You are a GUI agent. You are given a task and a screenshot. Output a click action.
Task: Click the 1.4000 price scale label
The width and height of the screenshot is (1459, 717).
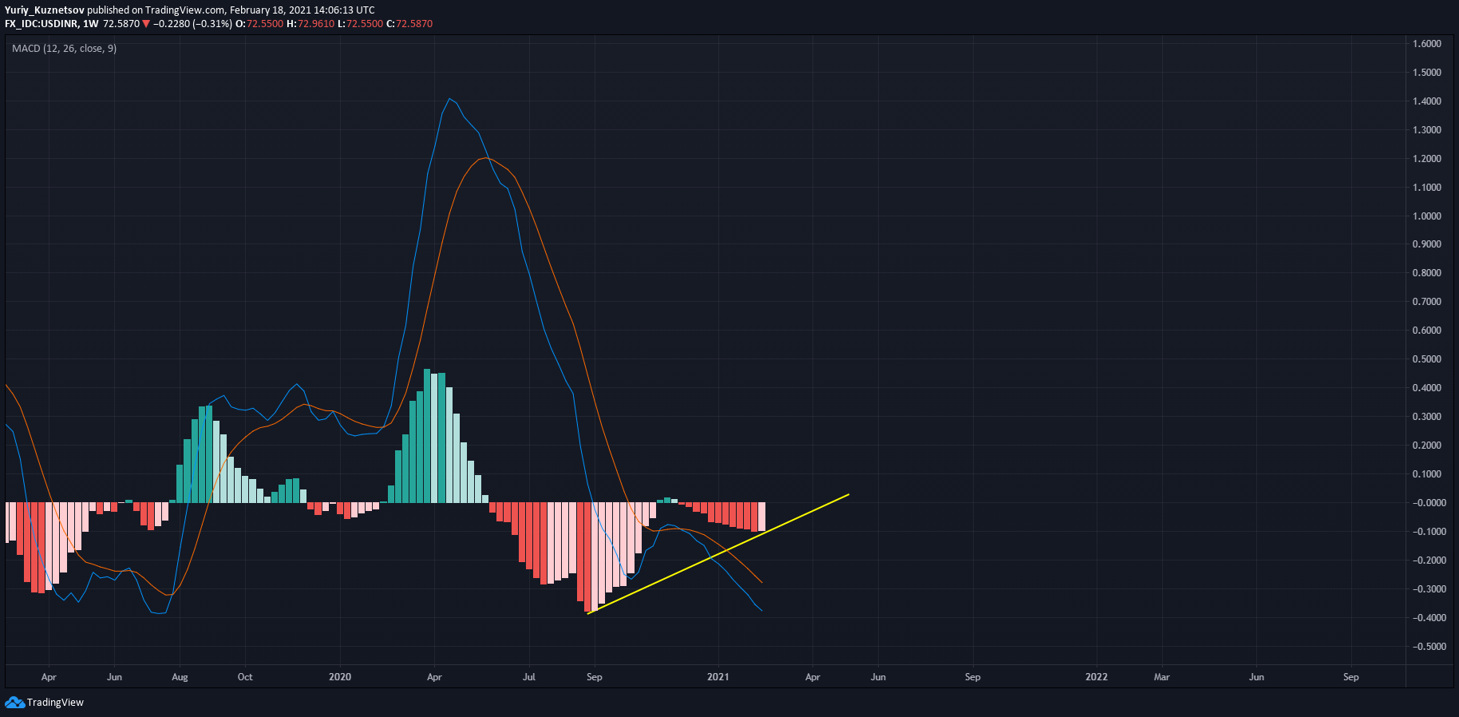point(1427,101)
